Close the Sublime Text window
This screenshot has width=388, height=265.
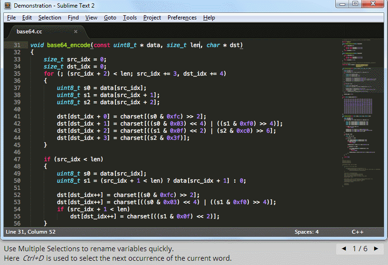(x=373, y=4)
